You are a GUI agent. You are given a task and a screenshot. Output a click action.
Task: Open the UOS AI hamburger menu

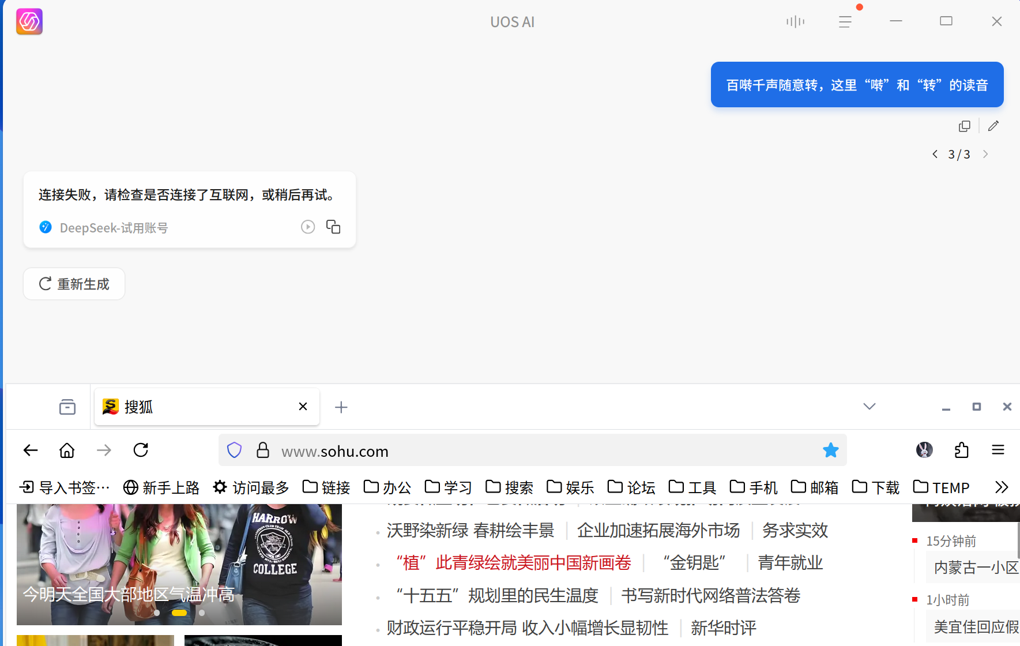click(x=845, y=21)
